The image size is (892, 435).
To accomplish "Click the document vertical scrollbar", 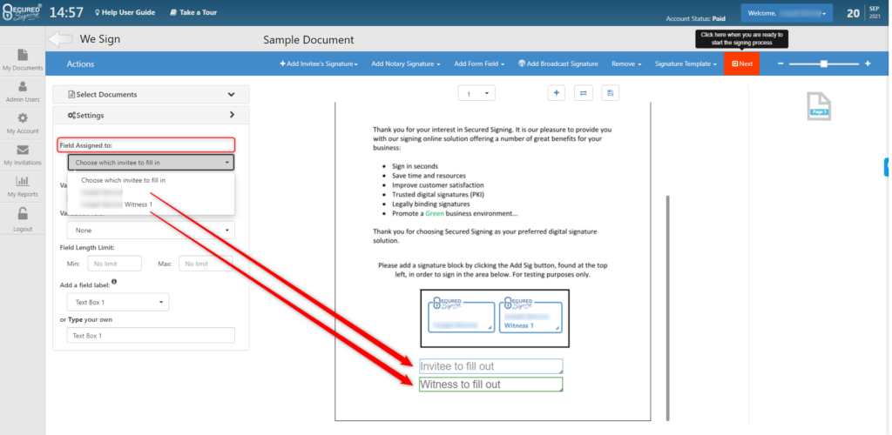I will 667,306.
